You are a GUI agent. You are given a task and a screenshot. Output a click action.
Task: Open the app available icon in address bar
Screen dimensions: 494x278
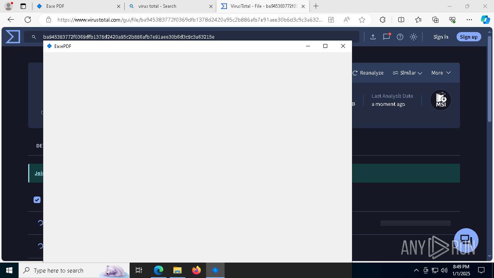coord(331,20)
